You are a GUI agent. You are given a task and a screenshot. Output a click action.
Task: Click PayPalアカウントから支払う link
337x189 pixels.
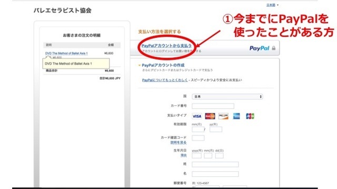point(166,46)
